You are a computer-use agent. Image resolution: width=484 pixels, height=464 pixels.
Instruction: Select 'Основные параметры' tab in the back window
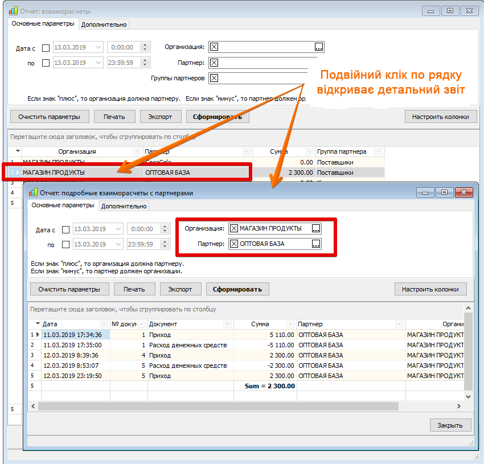(x=43, y=24)
